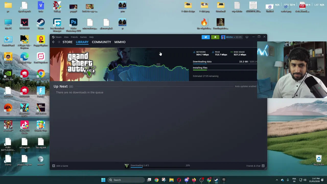This screenshot has height=184, width=327.
Task: Click the Downloading data progress bar
Action: point(225,64)
